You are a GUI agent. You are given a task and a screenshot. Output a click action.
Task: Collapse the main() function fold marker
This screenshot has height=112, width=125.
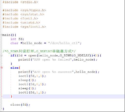[x=2, y=35]
